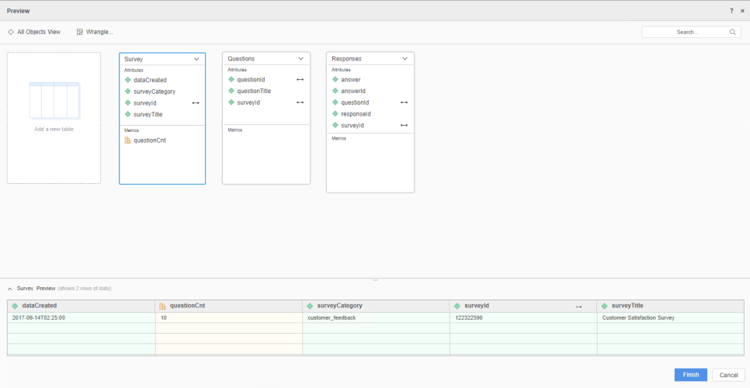Click link icon beside surveyId in Survey table
This screenshot has height=388, width=750.
(x=196, y=102)
